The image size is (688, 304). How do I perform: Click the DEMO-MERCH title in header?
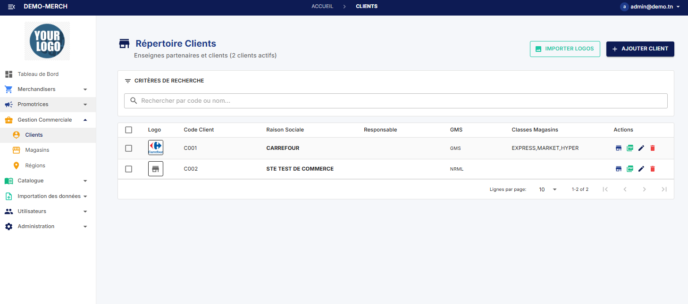coord(46,7)
